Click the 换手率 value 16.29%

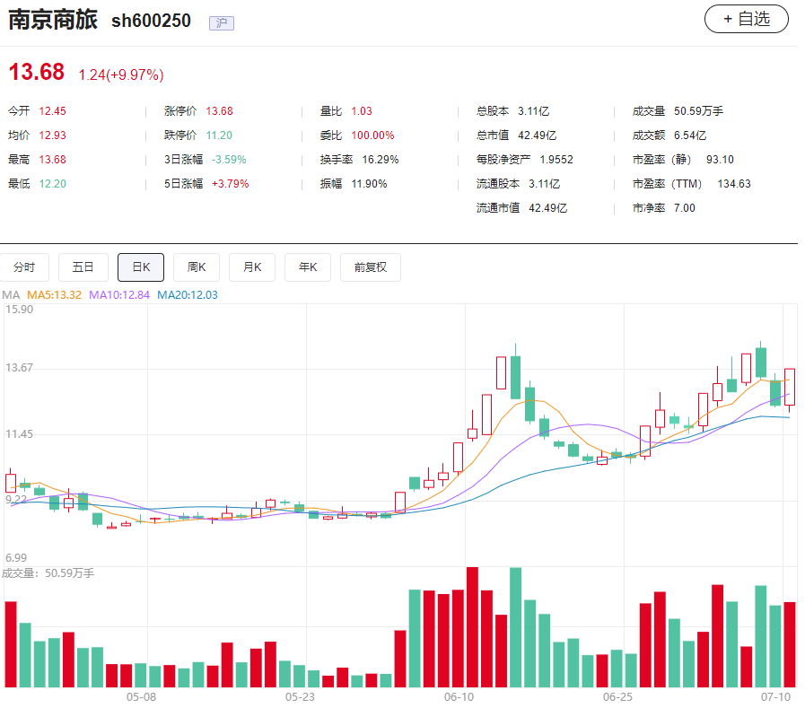381,159
